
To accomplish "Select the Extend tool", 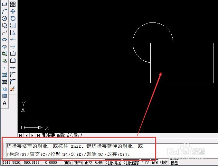I will [13, 47].
